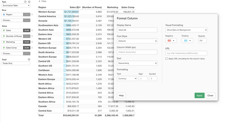Screen dimensions: 227x122
Task: Click the URL input field
Action: (186, 53)
